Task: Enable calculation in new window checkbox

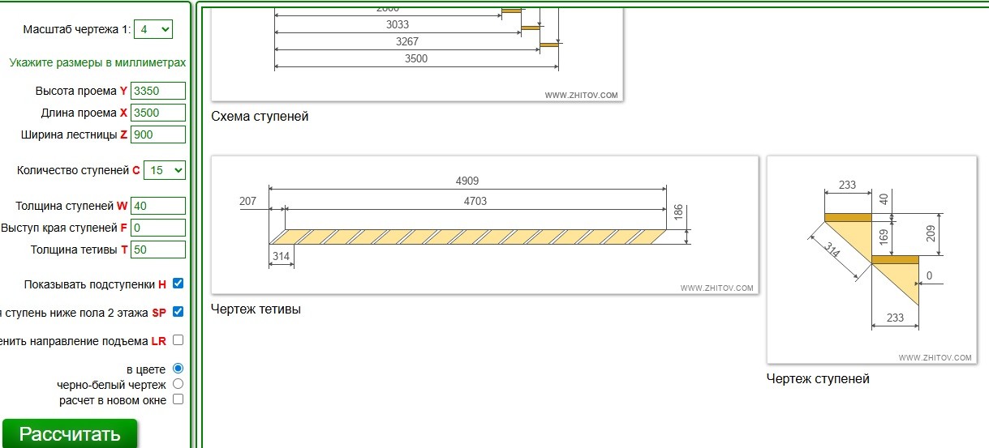Action: [x=178, y=399]
